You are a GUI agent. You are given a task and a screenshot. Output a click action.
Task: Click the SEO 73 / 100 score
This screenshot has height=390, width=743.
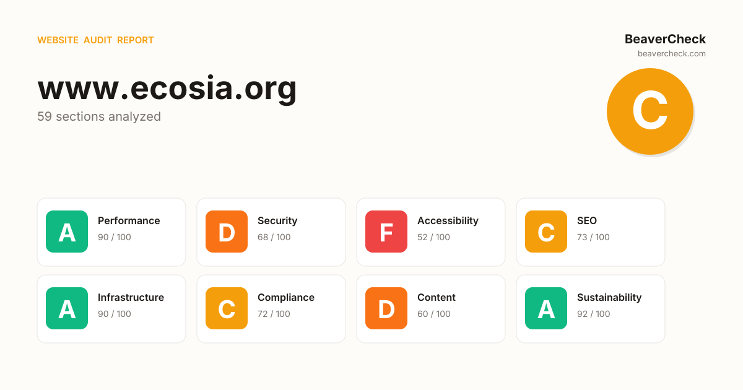593,237
